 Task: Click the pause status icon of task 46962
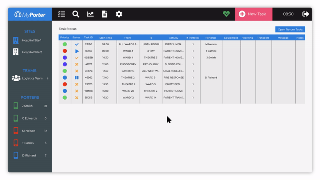77,78
